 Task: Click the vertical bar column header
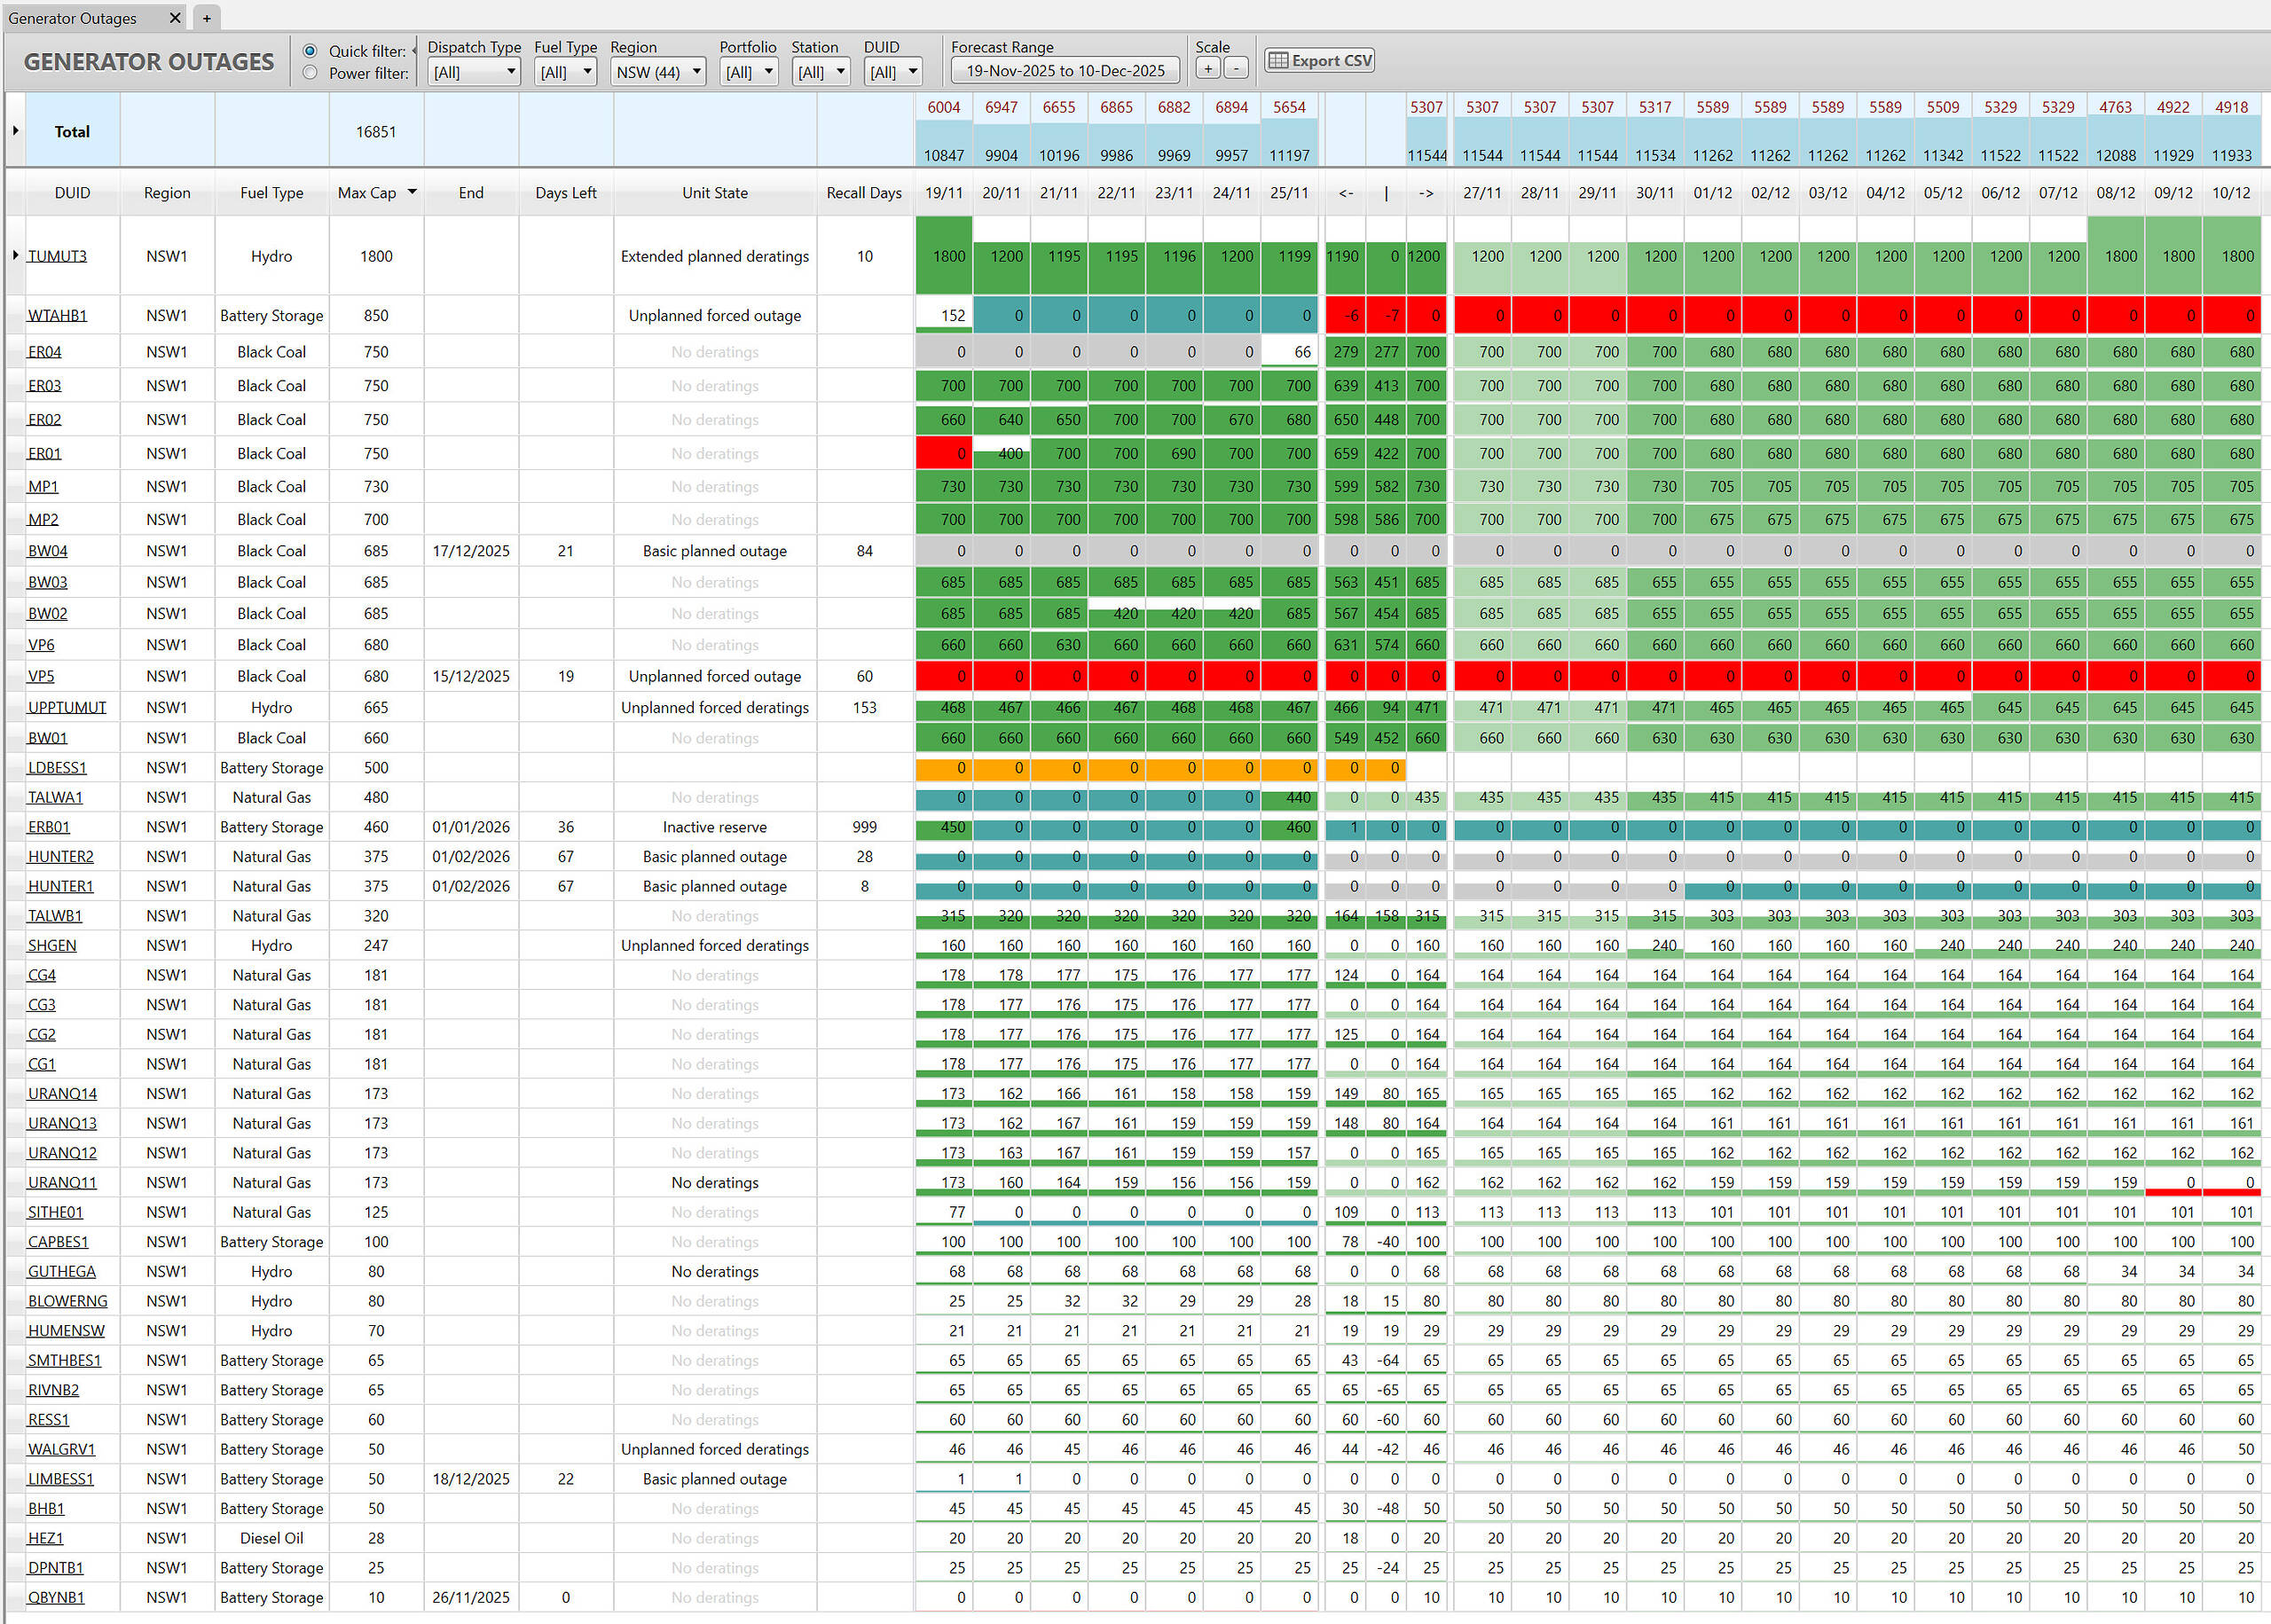(1386, 193)
